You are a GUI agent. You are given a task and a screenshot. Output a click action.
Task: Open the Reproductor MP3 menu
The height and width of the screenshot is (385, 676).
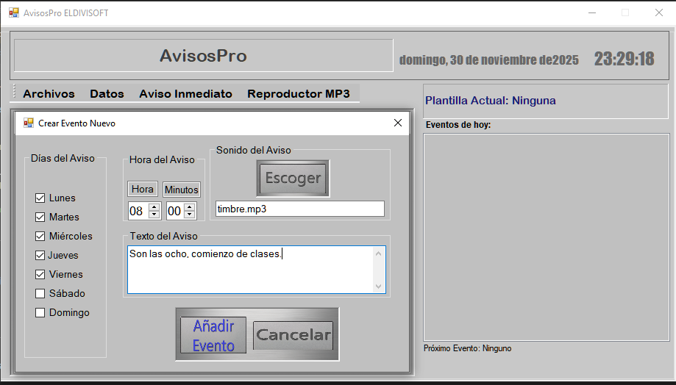(298, 94)
